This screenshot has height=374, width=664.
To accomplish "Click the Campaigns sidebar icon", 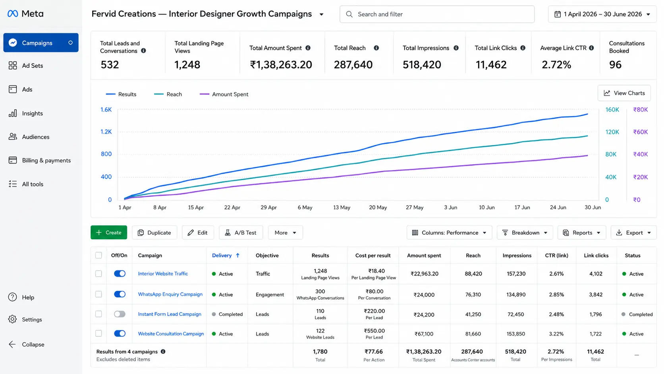I will 13,43.
